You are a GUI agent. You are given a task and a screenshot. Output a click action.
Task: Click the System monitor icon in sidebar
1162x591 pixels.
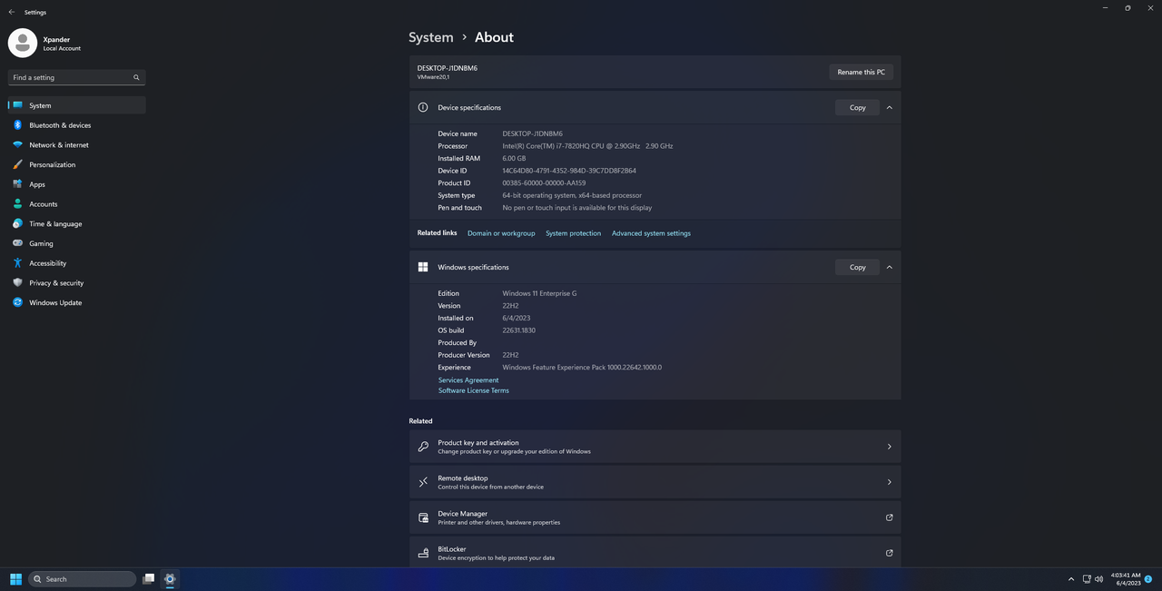point(17,105)
